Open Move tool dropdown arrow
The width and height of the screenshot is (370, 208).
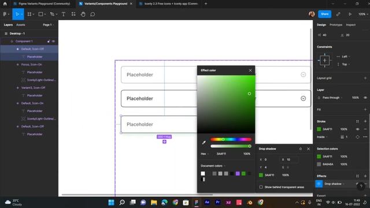22,14
